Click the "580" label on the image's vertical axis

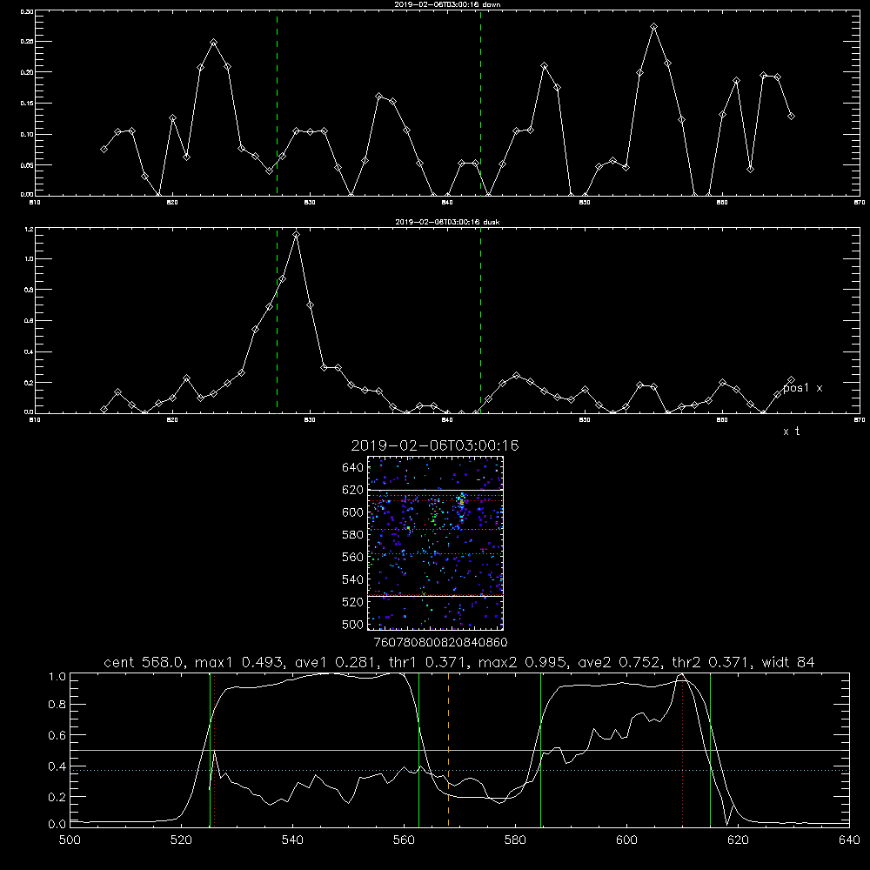tap(353, 535)
